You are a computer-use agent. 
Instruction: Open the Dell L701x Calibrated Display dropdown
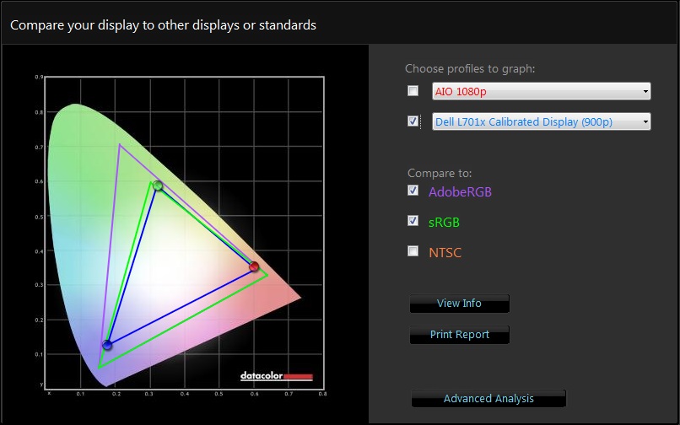[x=542, y=121]
